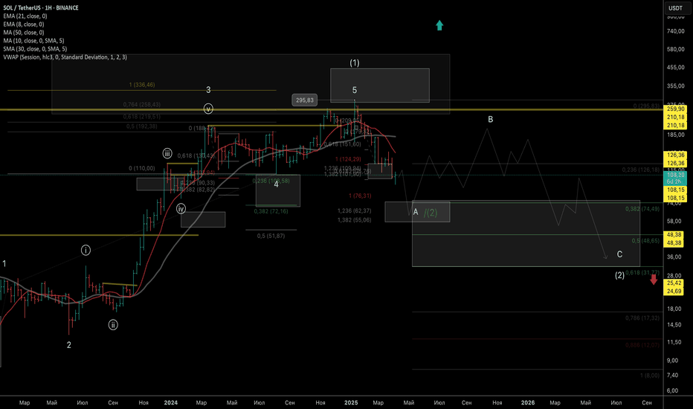Click the 6,00 price axis level

click(x=673, y=390)
